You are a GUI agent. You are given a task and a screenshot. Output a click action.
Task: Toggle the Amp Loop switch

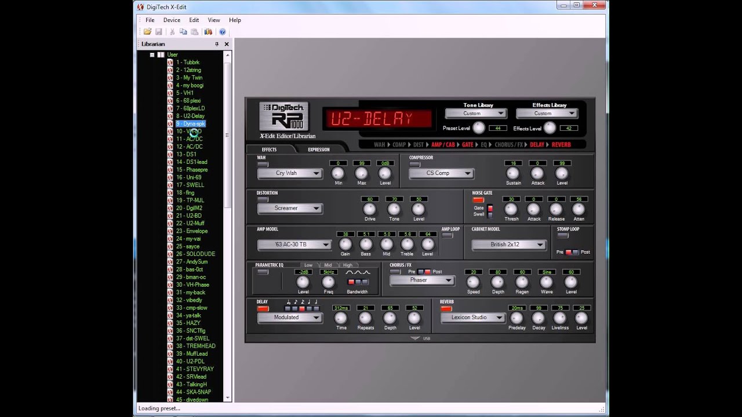(447, 236)
